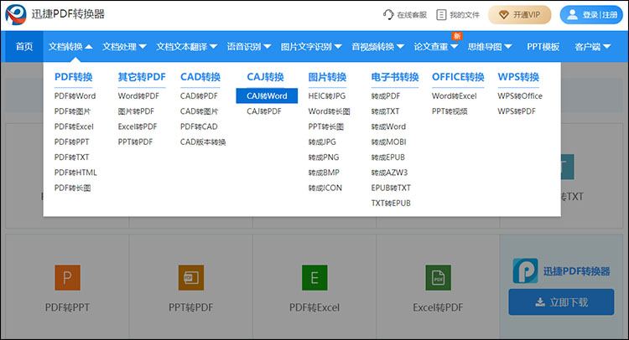
Task: Open the 我的文件 document icon
Action: [x=441, y=15]
